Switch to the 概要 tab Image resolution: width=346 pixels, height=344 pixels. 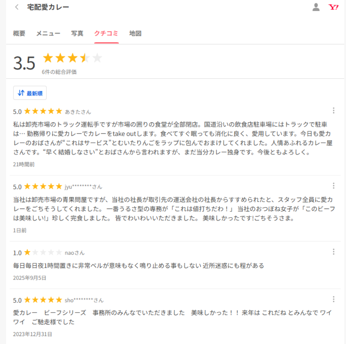[19, 34]
